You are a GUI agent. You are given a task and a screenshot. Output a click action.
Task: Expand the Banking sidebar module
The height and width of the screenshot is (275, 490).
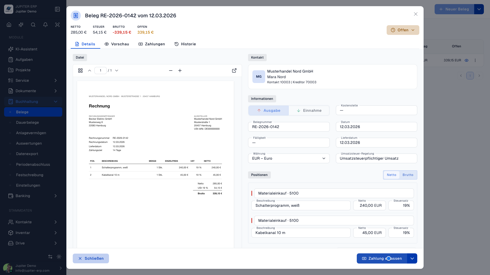pyautogui.click(x=33, y=196)
